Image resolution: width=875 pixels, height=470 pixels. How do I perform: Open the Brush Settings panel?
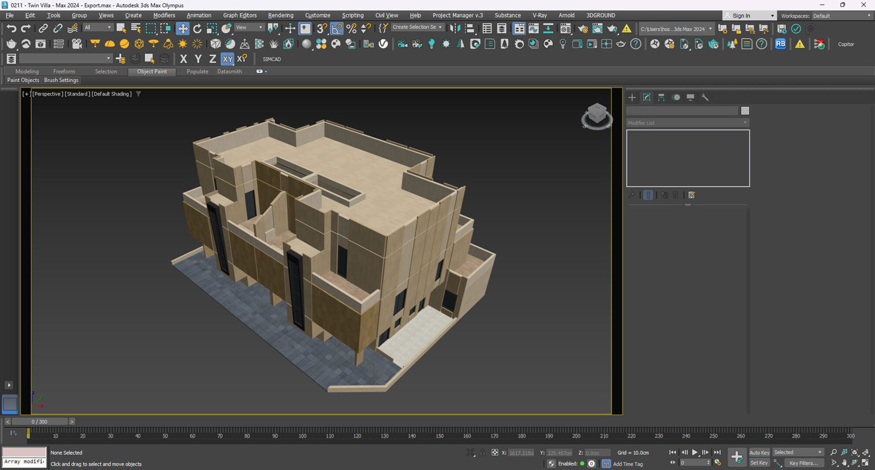(61, 80)
